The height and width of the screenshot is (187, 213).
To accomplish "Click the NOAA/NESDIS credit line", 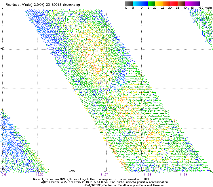I will pos(124,185).
